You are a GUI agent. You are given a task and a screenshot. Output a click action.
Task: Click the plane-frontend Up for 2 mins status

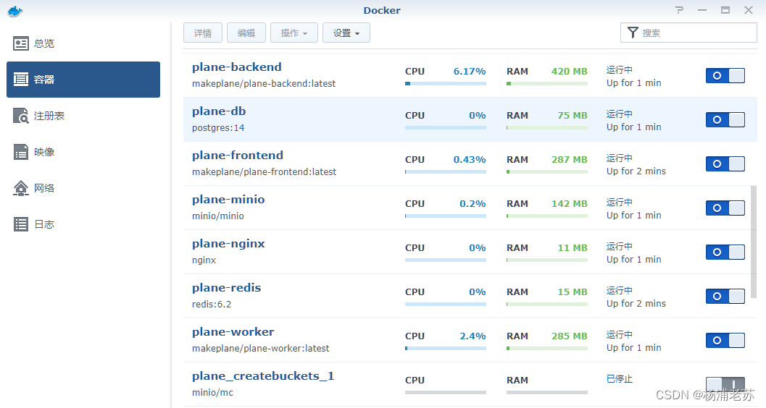636,171
